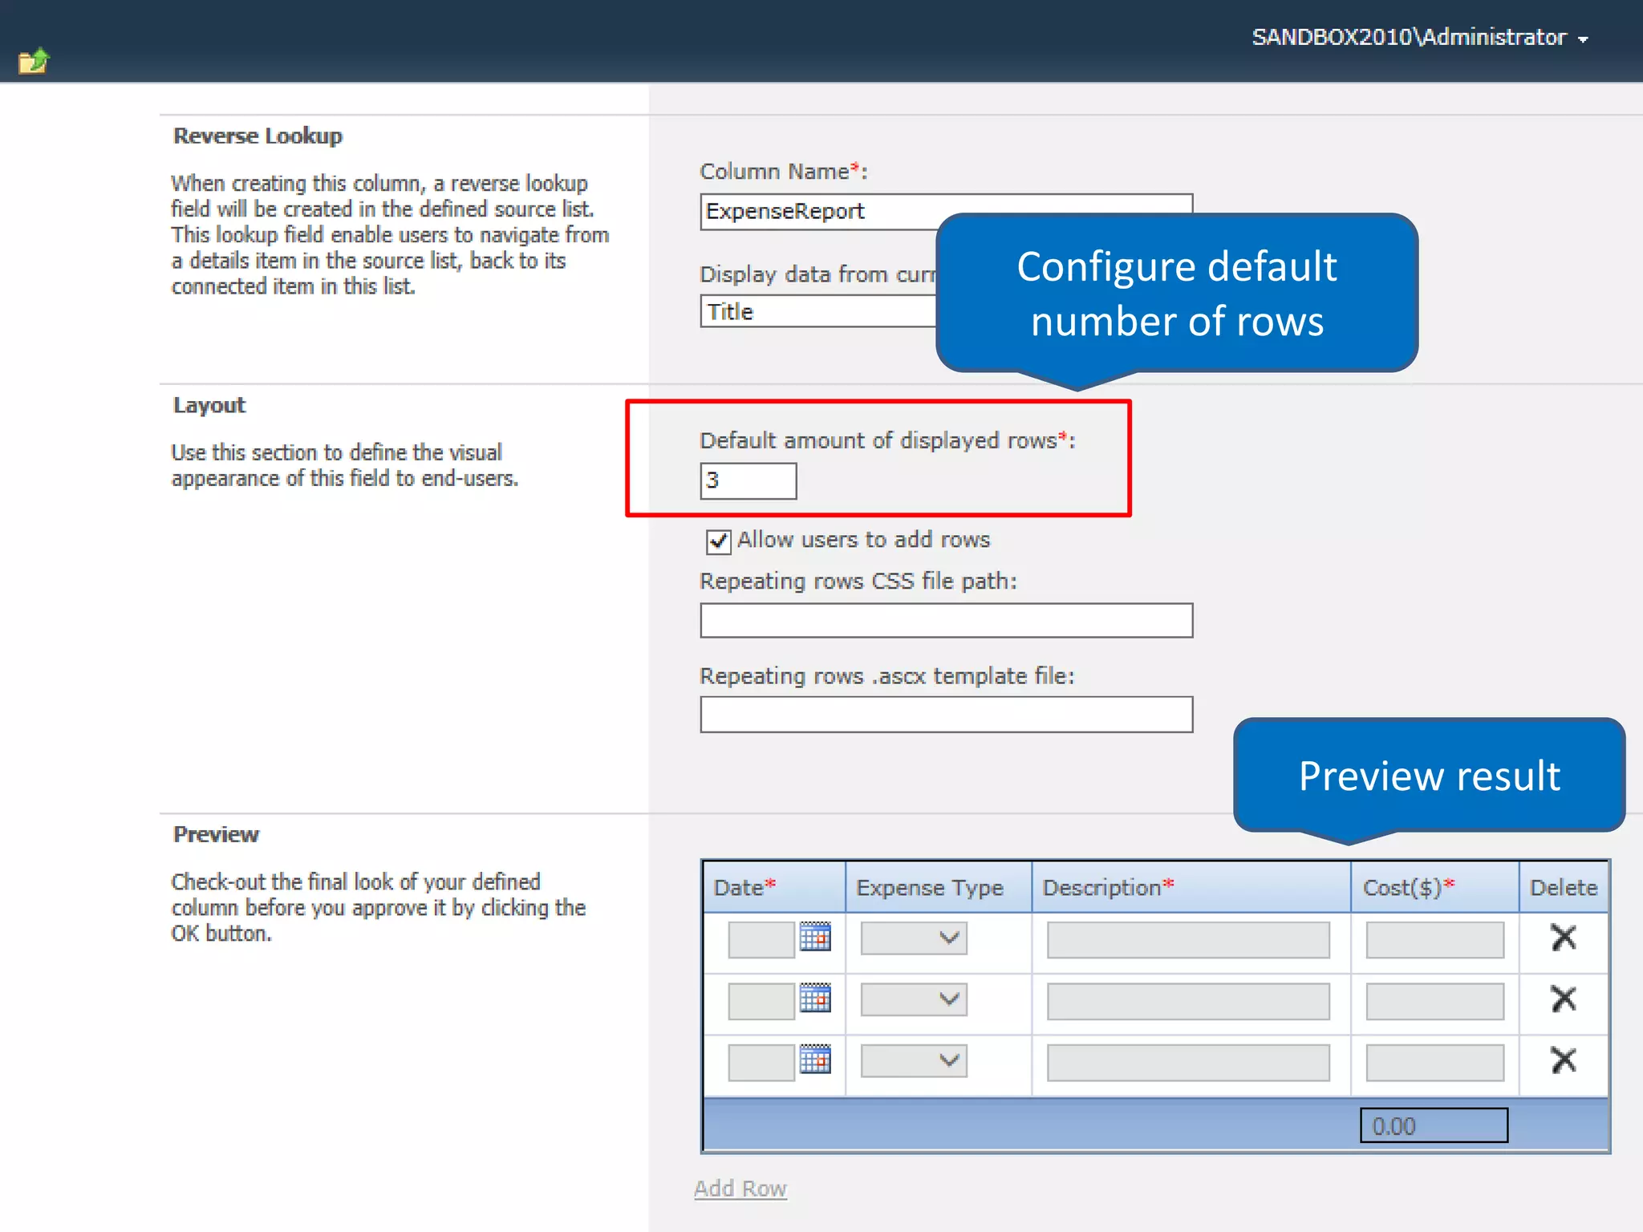Expand Expense Type dropdown in first row
Image resolution: width=1643 pixels, height=1232 pixels.
point(914,938)
